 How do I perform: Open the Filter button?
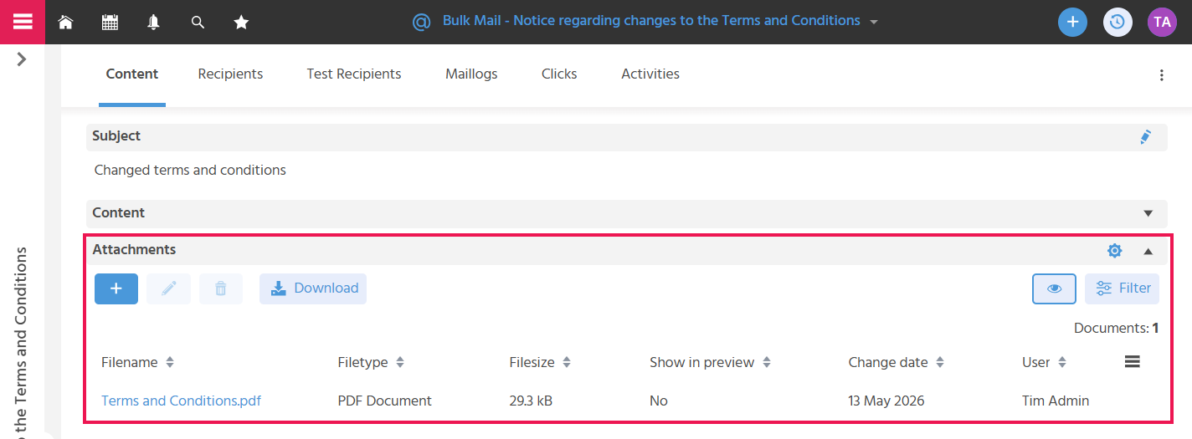point(1123,288)
